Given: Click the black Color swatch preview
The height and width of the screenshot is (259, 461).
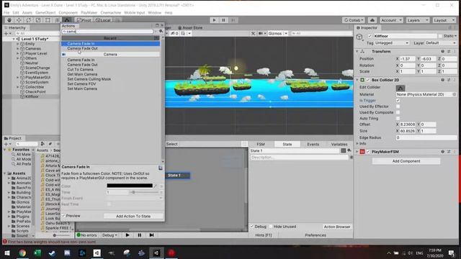Looking at the screenshot, I should click(x=130, y=186).
